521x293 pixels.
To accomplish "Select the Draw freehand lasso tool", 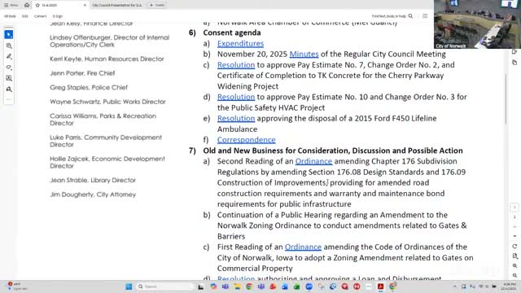I will (9, 68).
